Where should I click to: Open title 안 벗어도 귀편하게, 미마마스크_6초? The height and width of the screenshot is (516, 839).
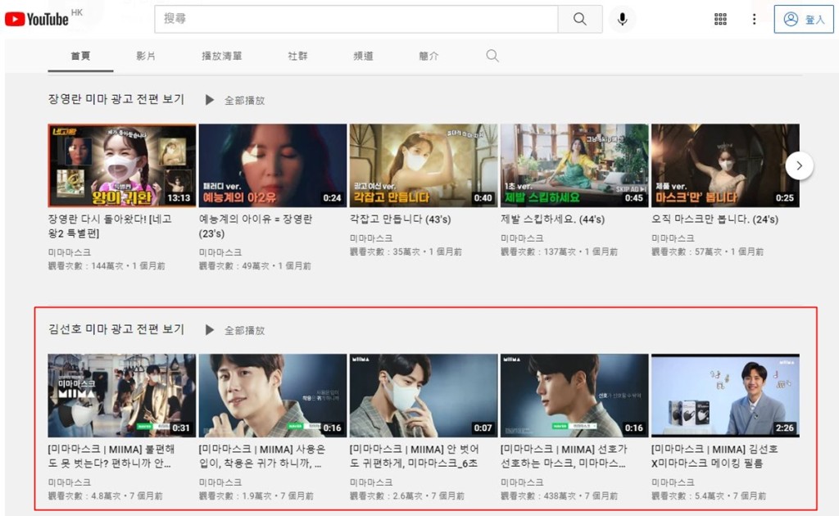tap(414, 456)
